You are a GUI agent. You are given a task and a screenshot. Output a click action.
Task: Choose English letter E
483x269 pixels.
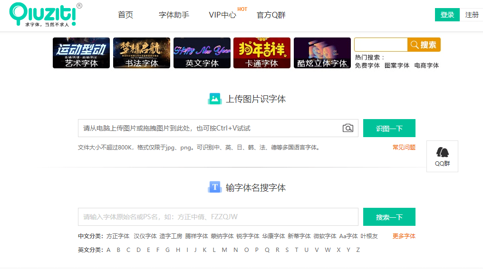tap(148, 250)
